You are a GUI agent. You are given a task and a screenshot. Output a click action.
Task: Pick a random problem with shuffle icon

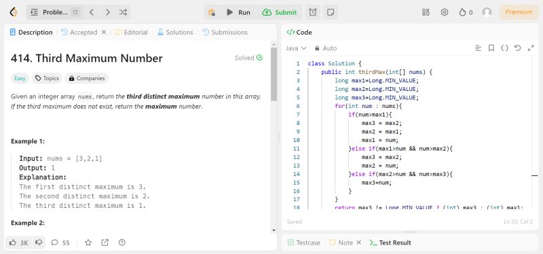pos(123,12)
